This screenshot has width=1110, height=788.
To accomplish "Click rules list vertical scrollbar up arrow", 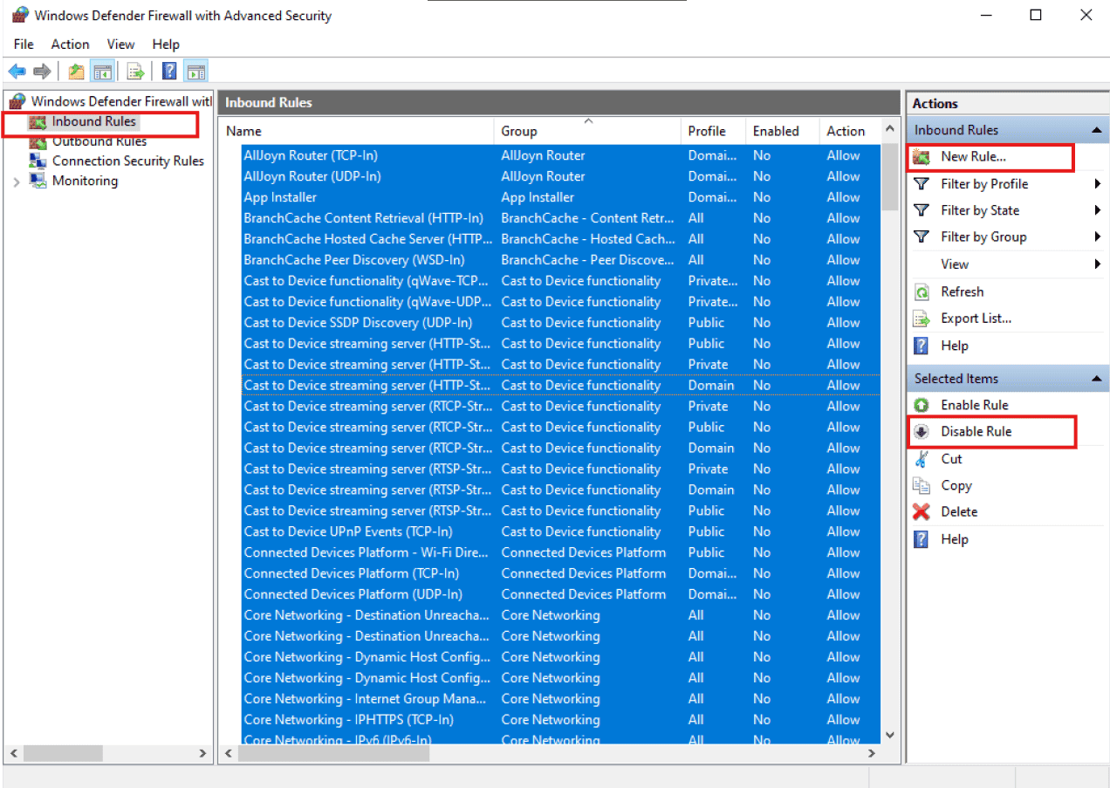I will 890,130.
